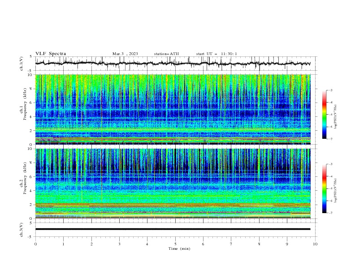355x274 pixels.
Task: Click the lower PSD color scale bar
Action: click(325, 188)
